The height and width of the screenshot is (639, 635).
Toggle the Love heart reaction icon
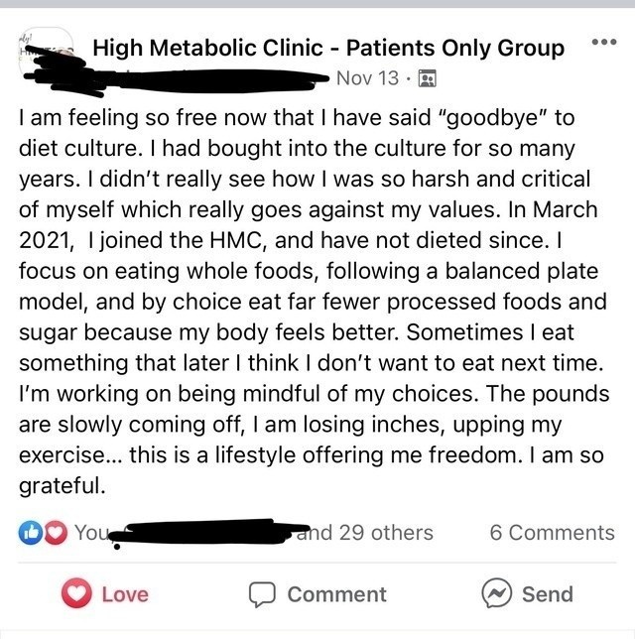76,593
